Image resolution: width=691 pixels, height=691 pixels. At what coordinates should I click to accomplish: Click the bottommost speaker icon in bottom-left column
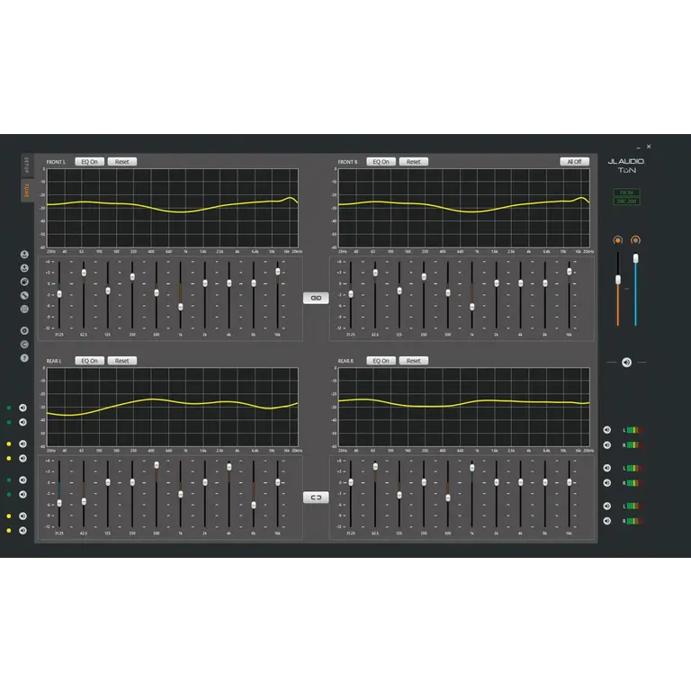(22, 530)
